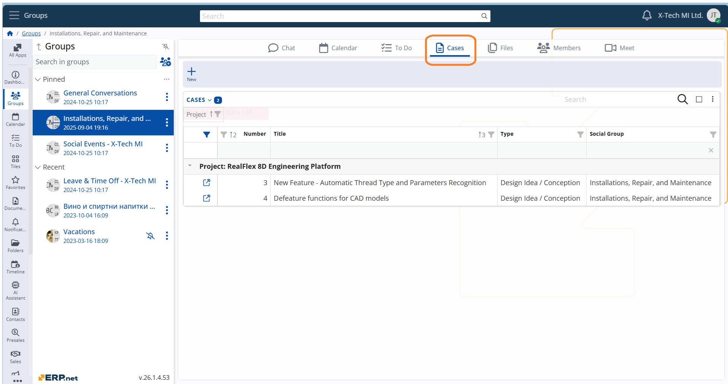Screen dimensions: 728x384
Task: Go up from Groups panel arrow
Action: (39, 47)
